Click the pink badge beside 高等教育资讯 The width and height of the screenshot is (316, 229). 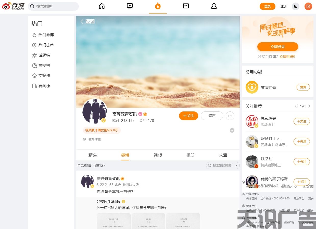[x=140, y=114]
